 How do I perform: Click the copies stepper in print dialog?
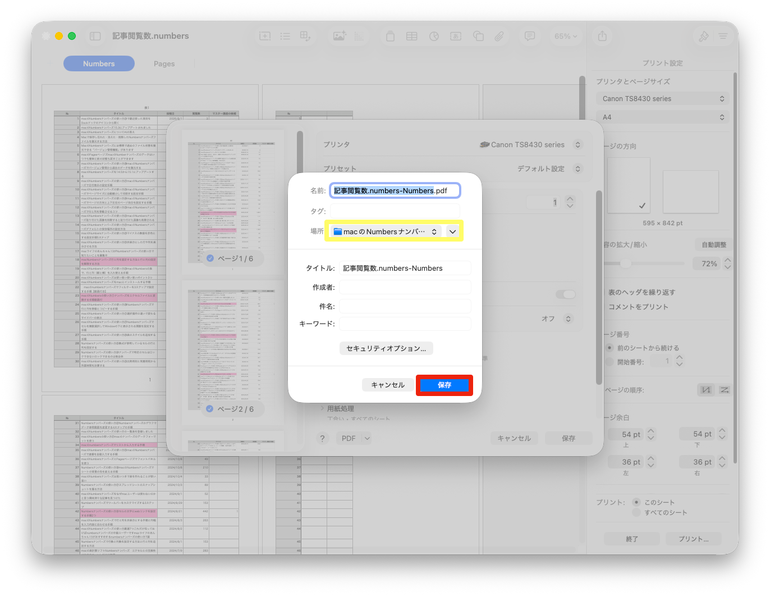(x=570, y=202)
